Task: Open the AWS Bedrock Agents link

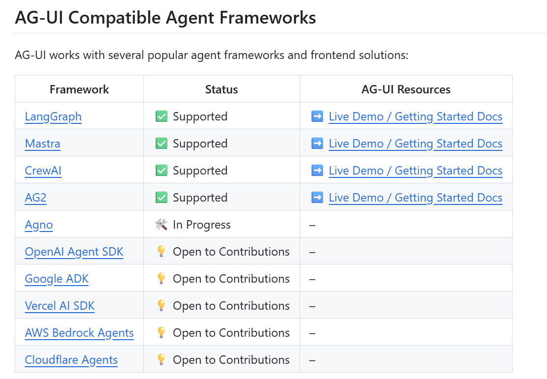Action: pyautogui.click(x=80, y=333)
